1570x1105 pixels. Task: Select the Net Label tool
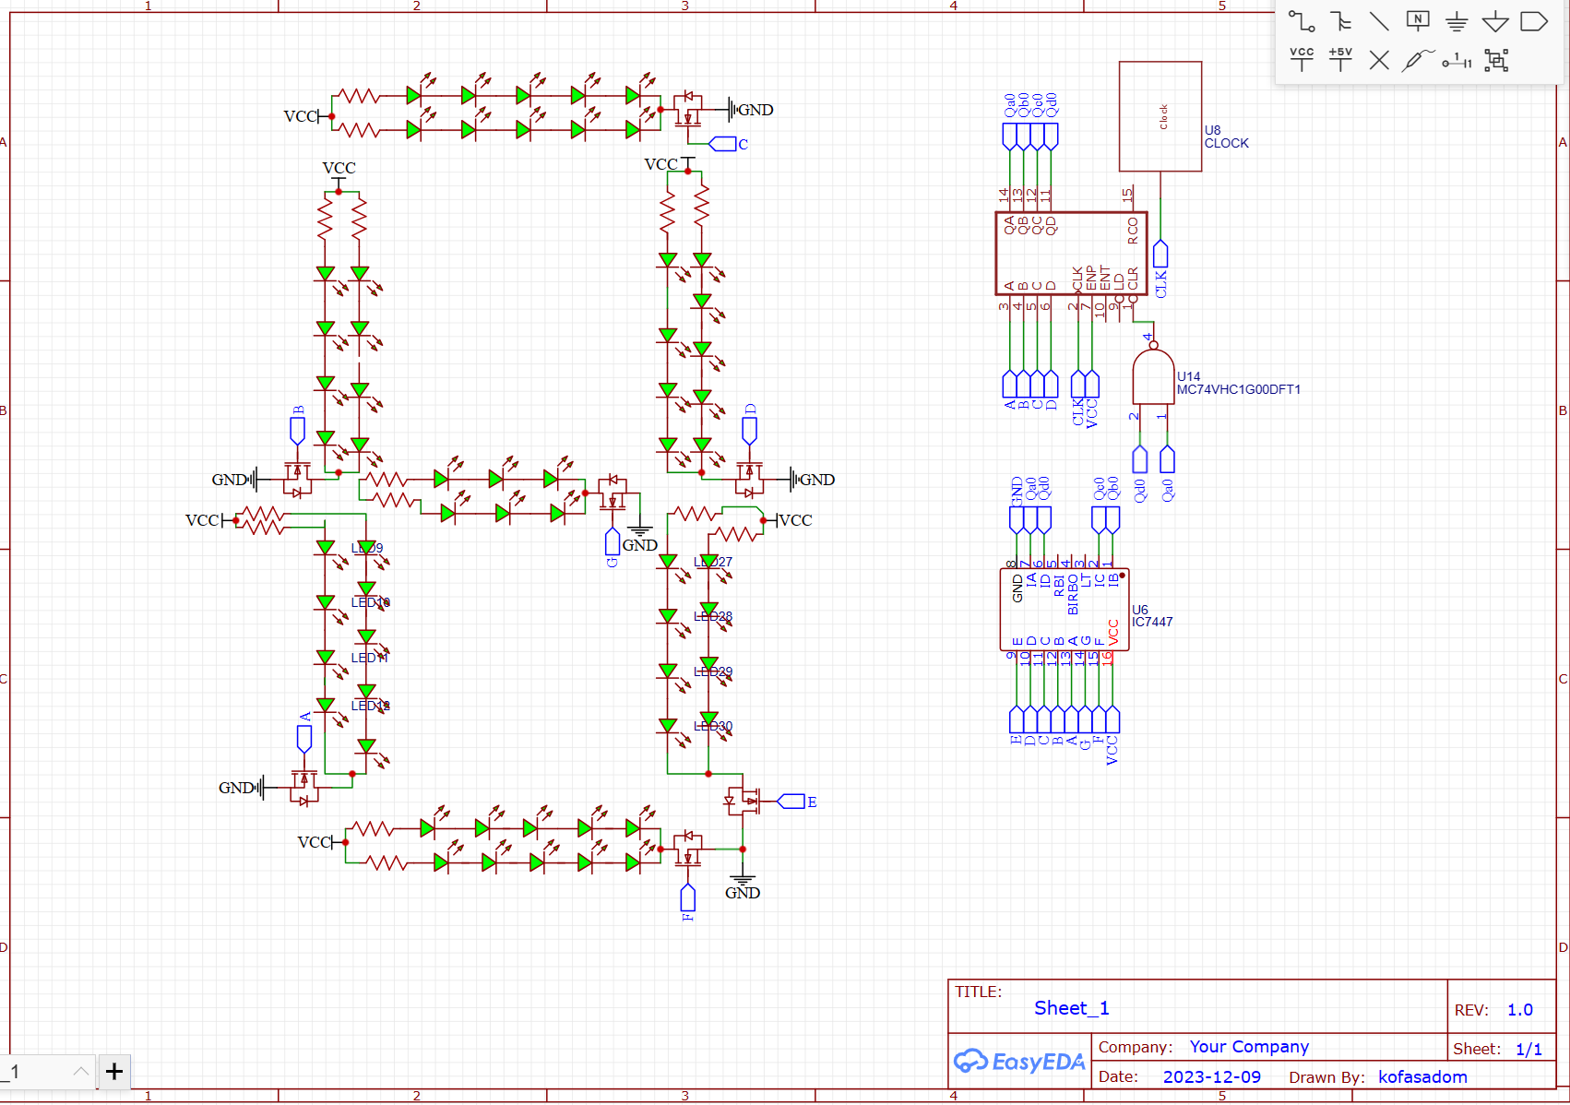click(1418, 21)
